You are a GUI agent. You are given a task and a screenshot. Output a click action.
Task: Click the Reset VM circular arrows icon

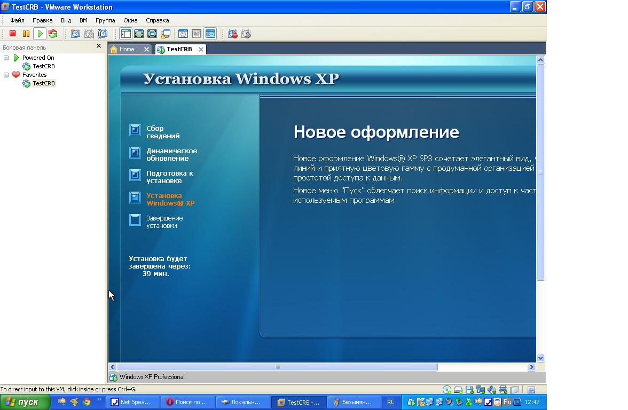click(53, 34)
